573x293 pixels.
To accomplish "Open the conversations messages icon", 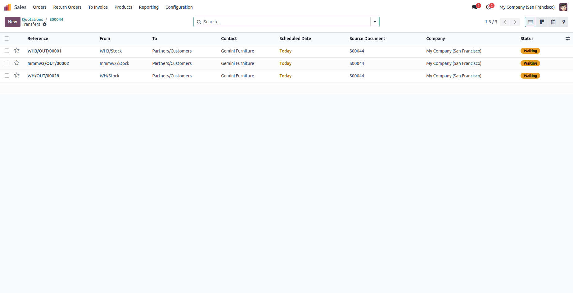I will [x=475, y=7].
